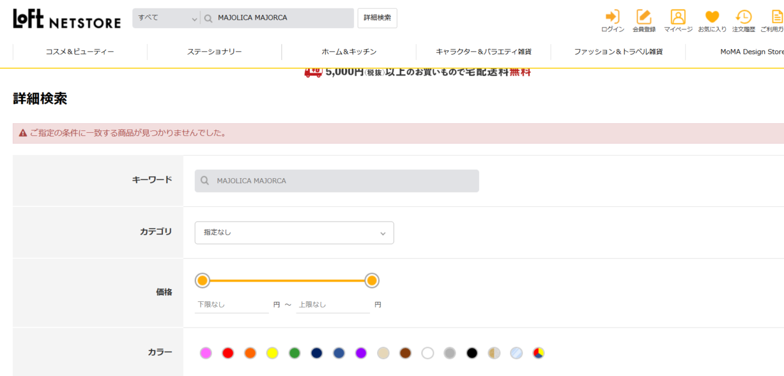Screen dimensions: 784x376
Task: Select the brown color swatch
Action: (405, 353)
